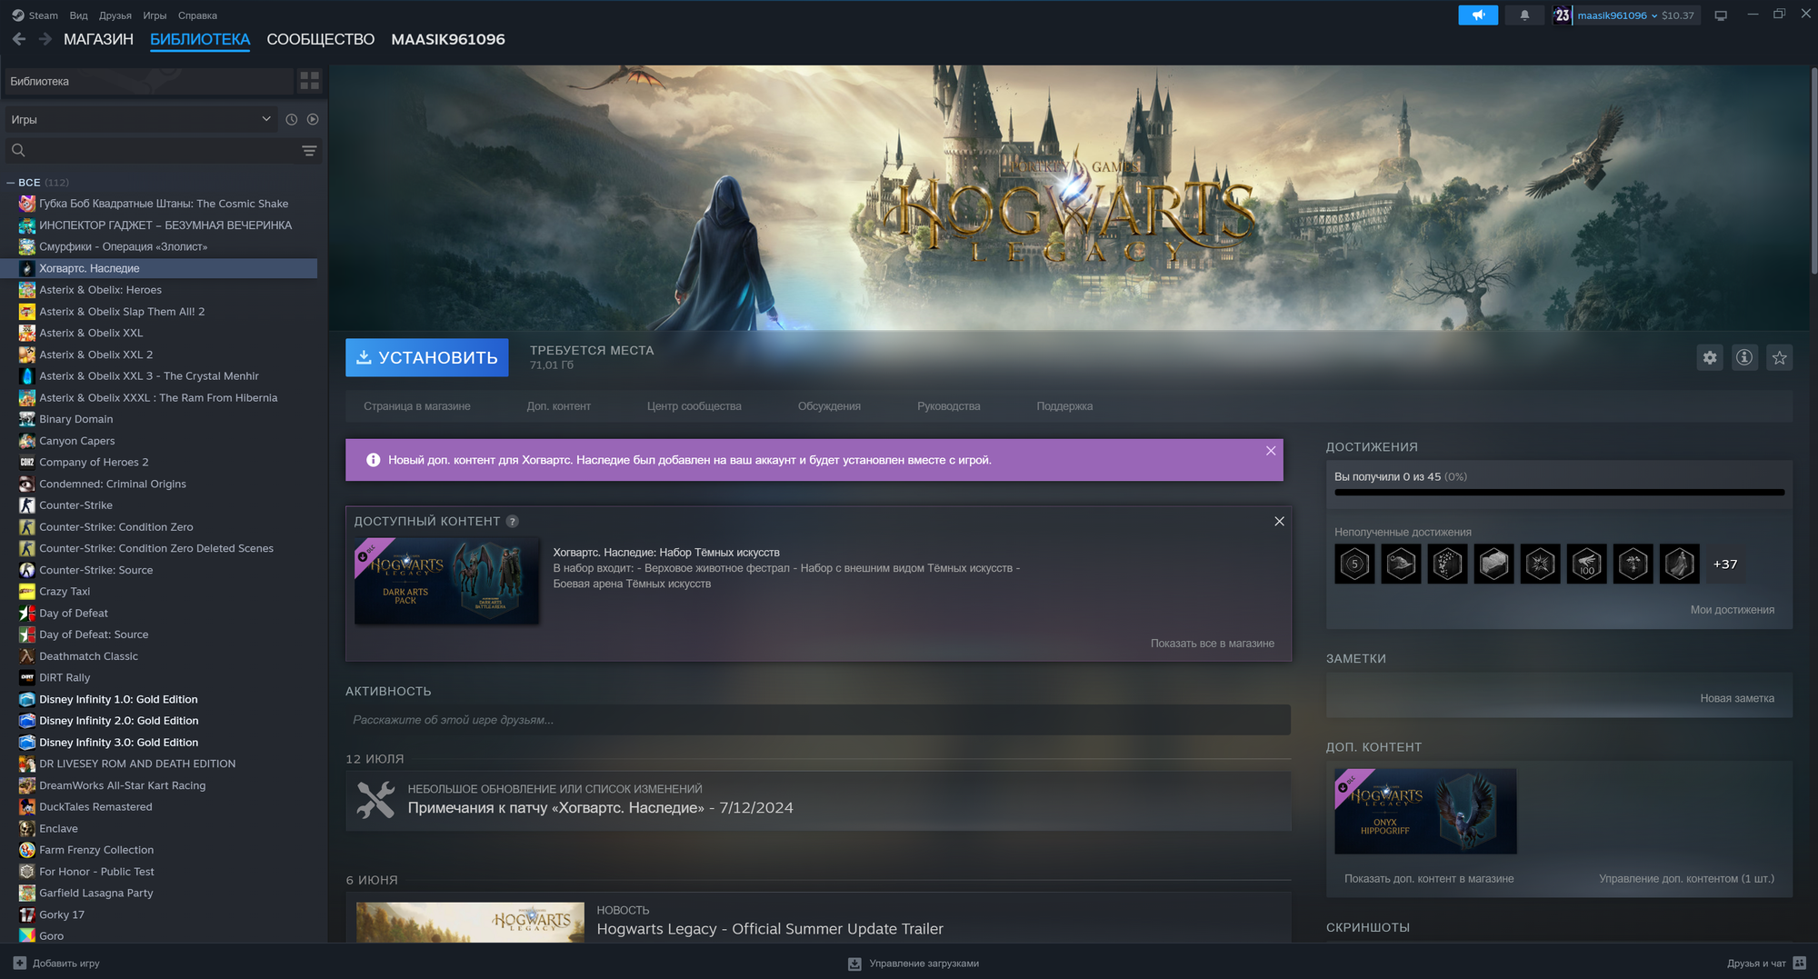Switch to Big Picture mode icon
Screen dimensions: 1818x979
(x=1721, y=15)
